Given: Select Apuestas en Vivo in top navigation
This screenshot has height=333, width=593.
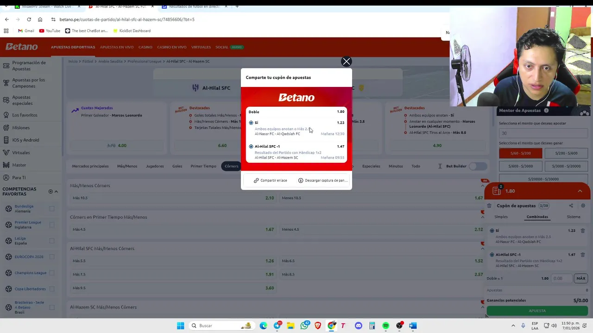Looking at the screenshot, I should point(117,47).
